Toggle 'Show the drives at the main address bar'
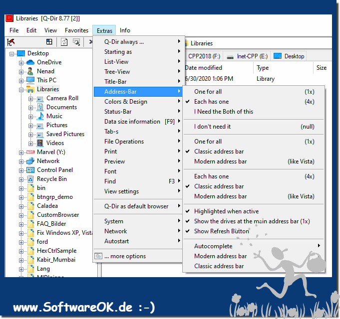The width and height of the screenshot is (340, 319). (x=254, y=221)
